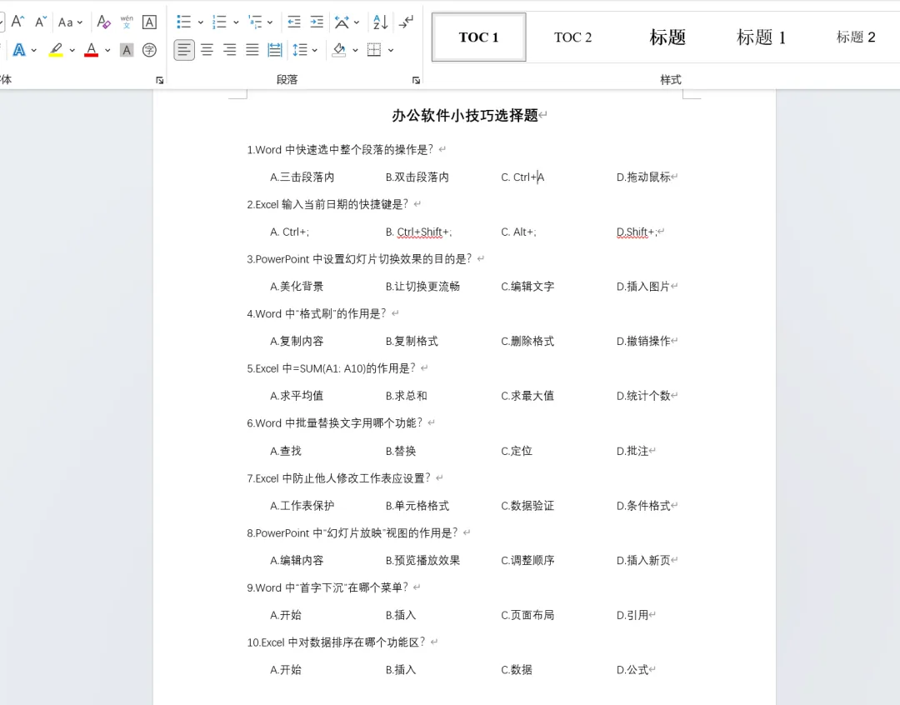This screenshot has height=705, width=900.
Task: Open the Paragraph (段落) dialog launcher
Action: point(416,80)
